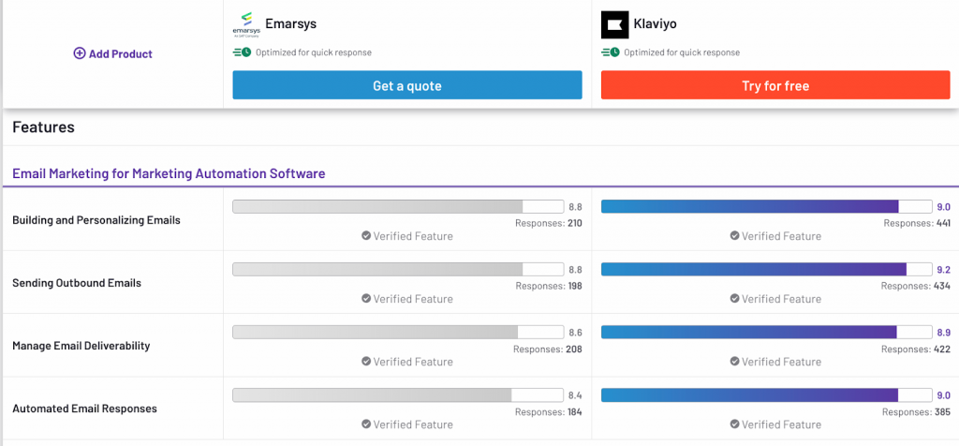Click Emarsys verified checkmark for Building Emails
The width and height of the screenshot is (959, 446).
[366, 236]
